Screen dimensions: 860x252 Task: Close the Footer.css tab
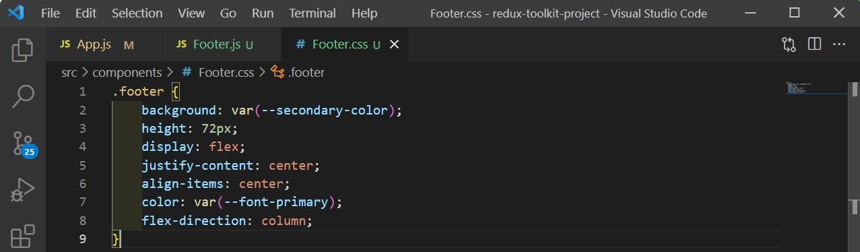click(395, 44)
